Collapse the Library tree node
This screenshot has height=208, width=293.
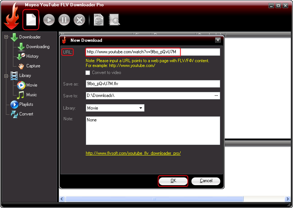point(6,76)
